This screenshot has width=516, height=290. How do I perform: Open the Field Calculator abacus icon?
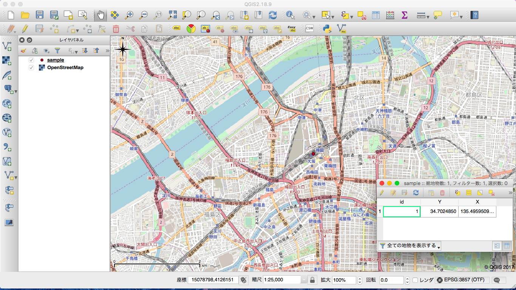coord(390,15)
